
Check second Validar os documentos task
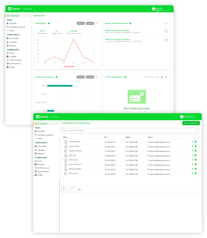point(166,40)
